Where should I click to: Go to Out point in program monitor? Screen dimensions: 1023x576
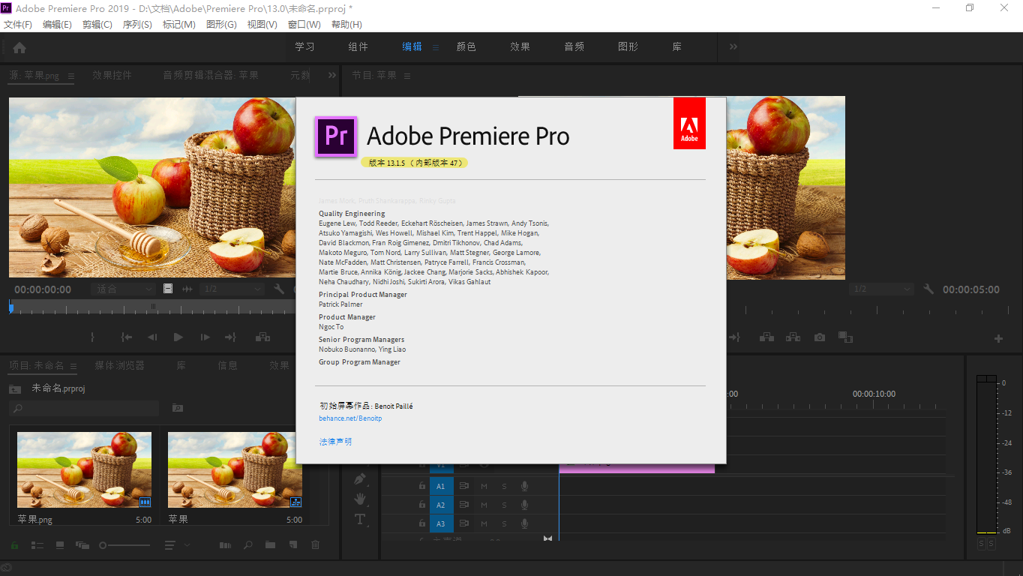pos(735,337)
